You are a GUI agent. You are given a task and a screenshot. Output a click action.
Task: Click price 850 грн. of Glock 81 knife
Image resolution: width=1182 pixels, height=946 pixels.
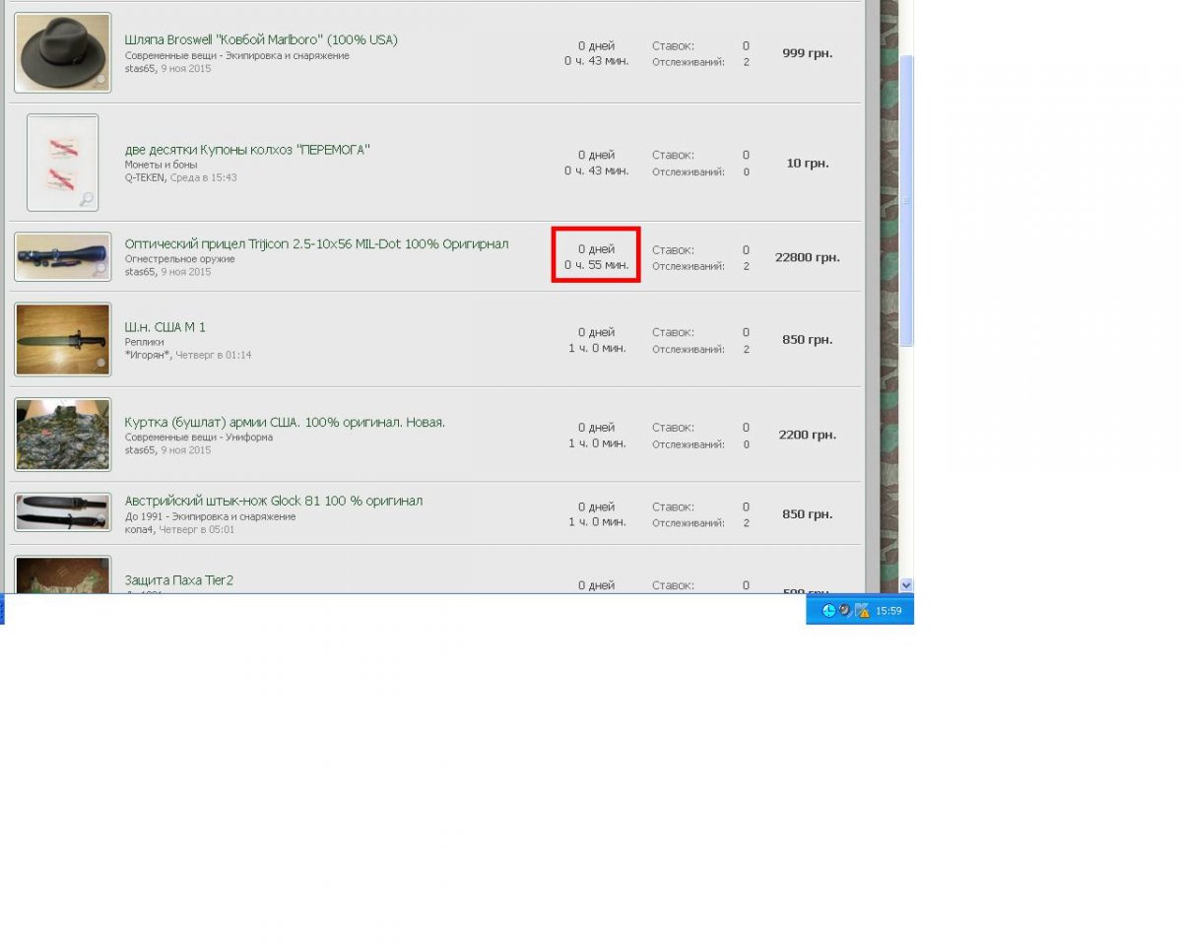(x=807, y=514)
